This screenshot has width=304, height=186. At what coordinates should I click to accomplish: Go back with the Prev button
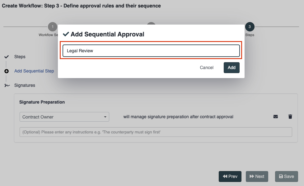pyautogui.click(x=230, y=176)
